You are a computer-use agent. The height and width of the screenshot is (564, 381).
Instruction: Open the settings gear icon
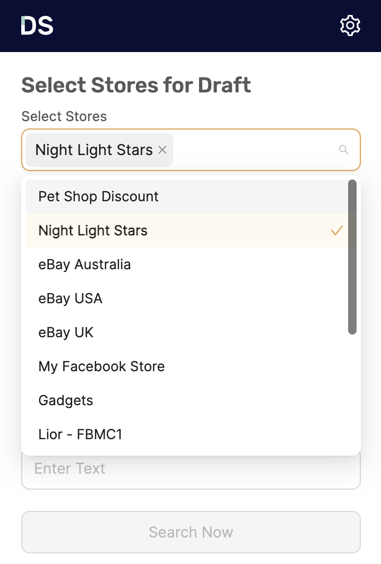(350, 25)
